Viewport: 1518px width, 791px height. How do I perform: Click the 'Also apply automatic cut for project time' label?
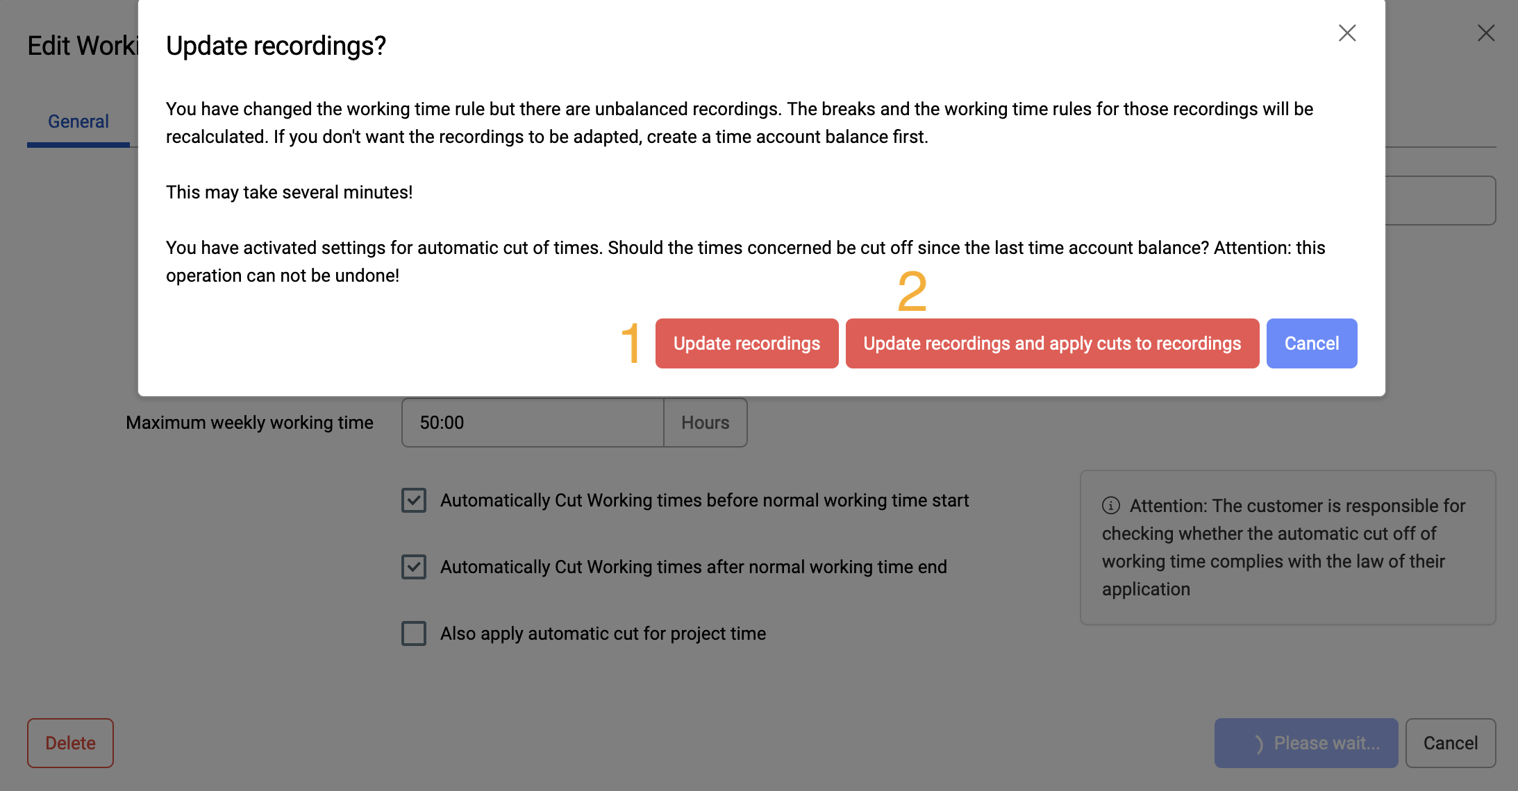[x=603, y=633]
